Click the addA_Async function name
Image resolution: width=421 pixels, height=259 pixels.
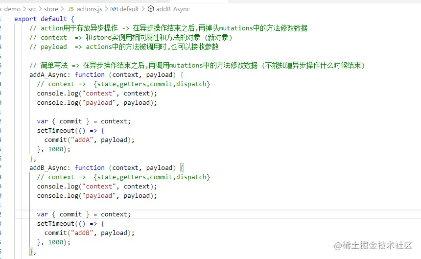click(48, 74)
